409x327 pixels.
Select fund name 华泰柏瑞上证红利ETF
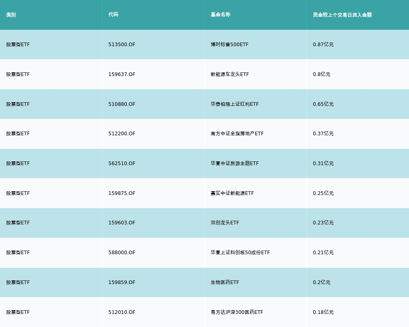pyautogui.click(x=235, y=104)
